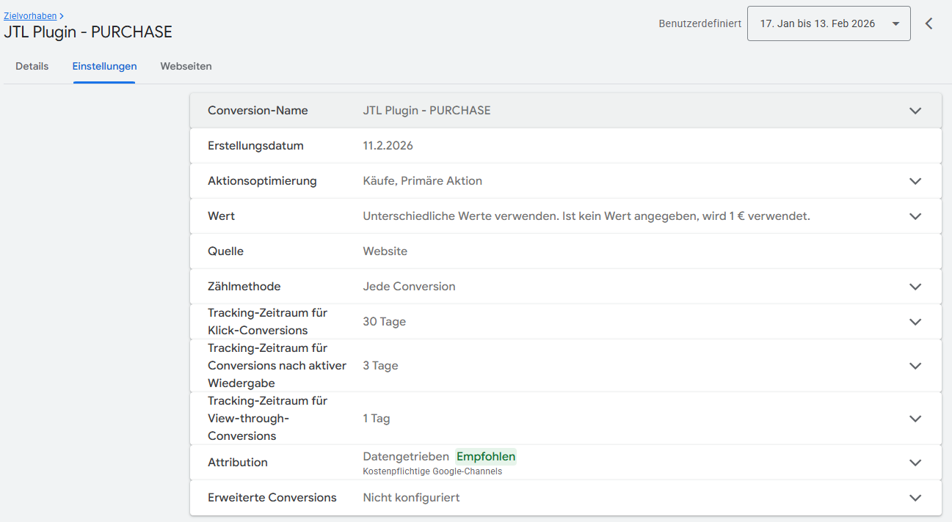Expand Conversions nach aktiver Wiedergabe chevron

click(x=915, y=366)
